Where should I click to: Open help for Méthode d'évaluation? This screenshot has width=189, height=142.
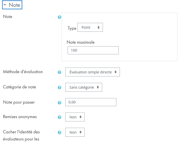click(59, 72)
